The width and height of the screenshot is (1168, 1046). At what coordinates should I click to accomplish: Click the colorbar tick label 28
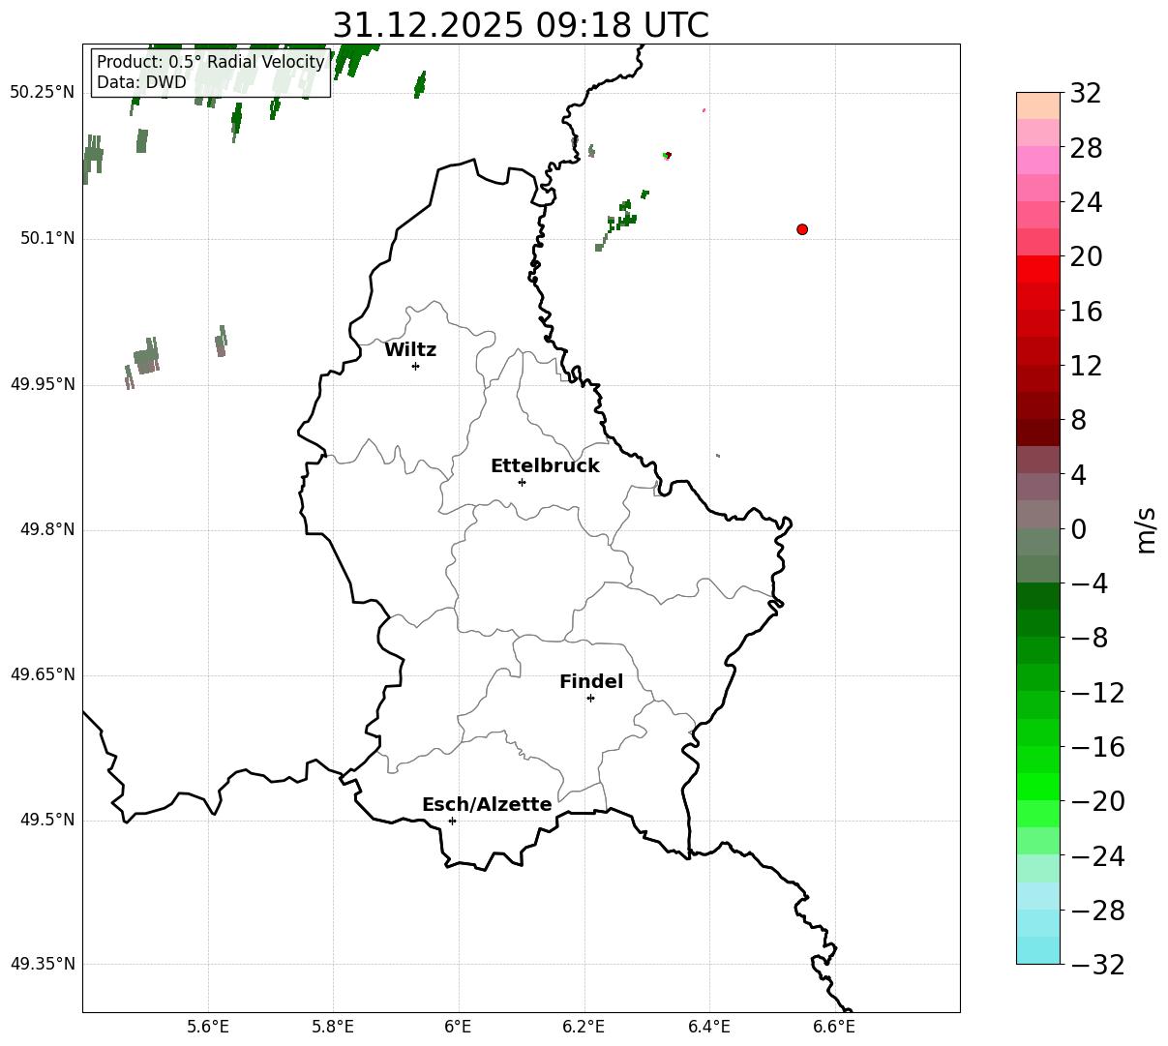tap(1086, 148)
